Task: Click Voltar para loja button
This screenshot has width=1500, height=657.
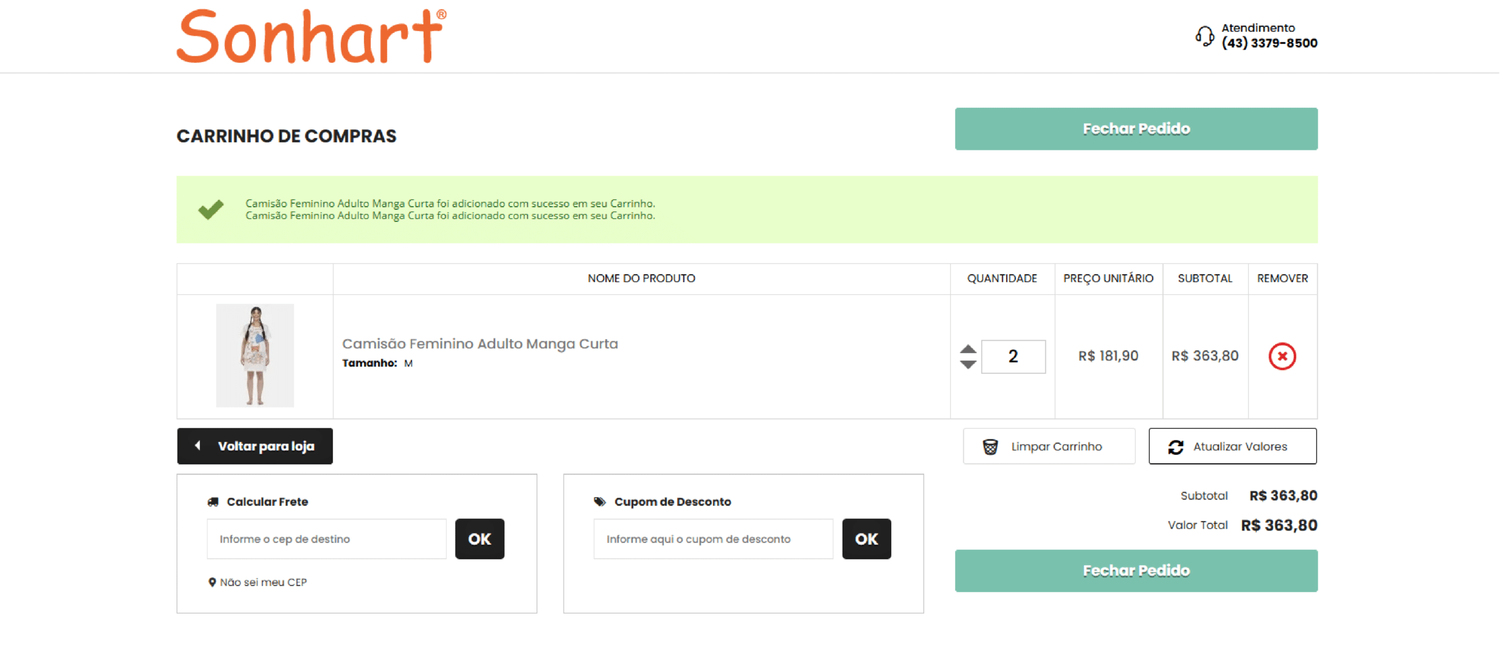Action: [255, 446]
